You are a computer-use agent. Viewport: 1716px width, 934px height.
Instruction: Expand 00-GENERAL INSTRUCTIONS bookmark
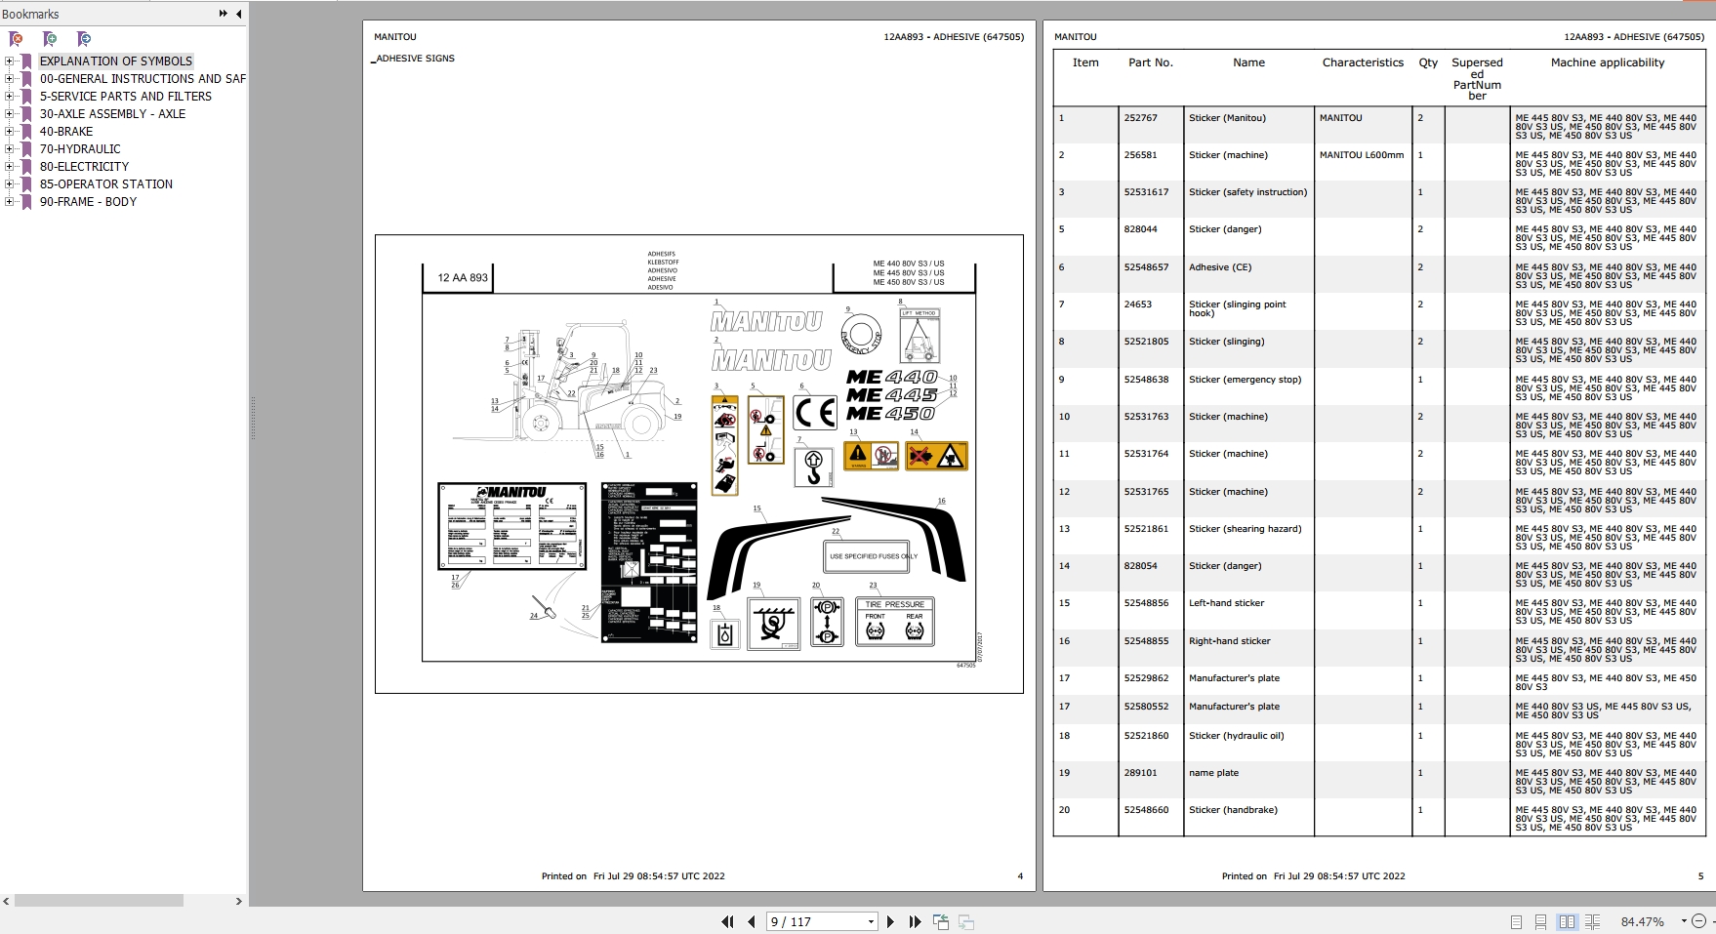10,78
